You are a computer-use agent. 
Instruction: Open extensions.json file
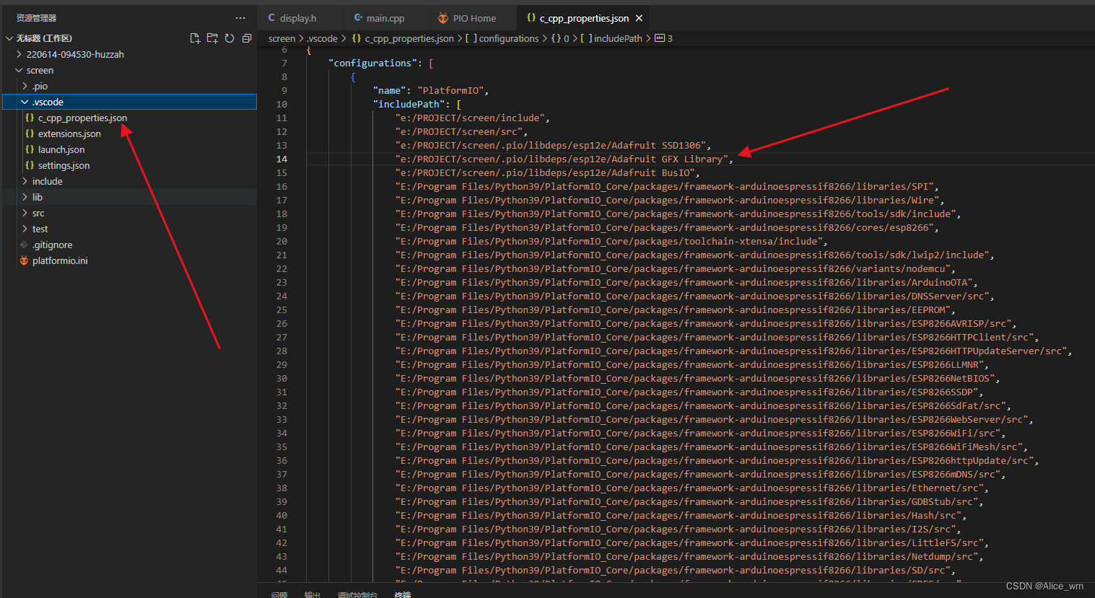(69, 133)
